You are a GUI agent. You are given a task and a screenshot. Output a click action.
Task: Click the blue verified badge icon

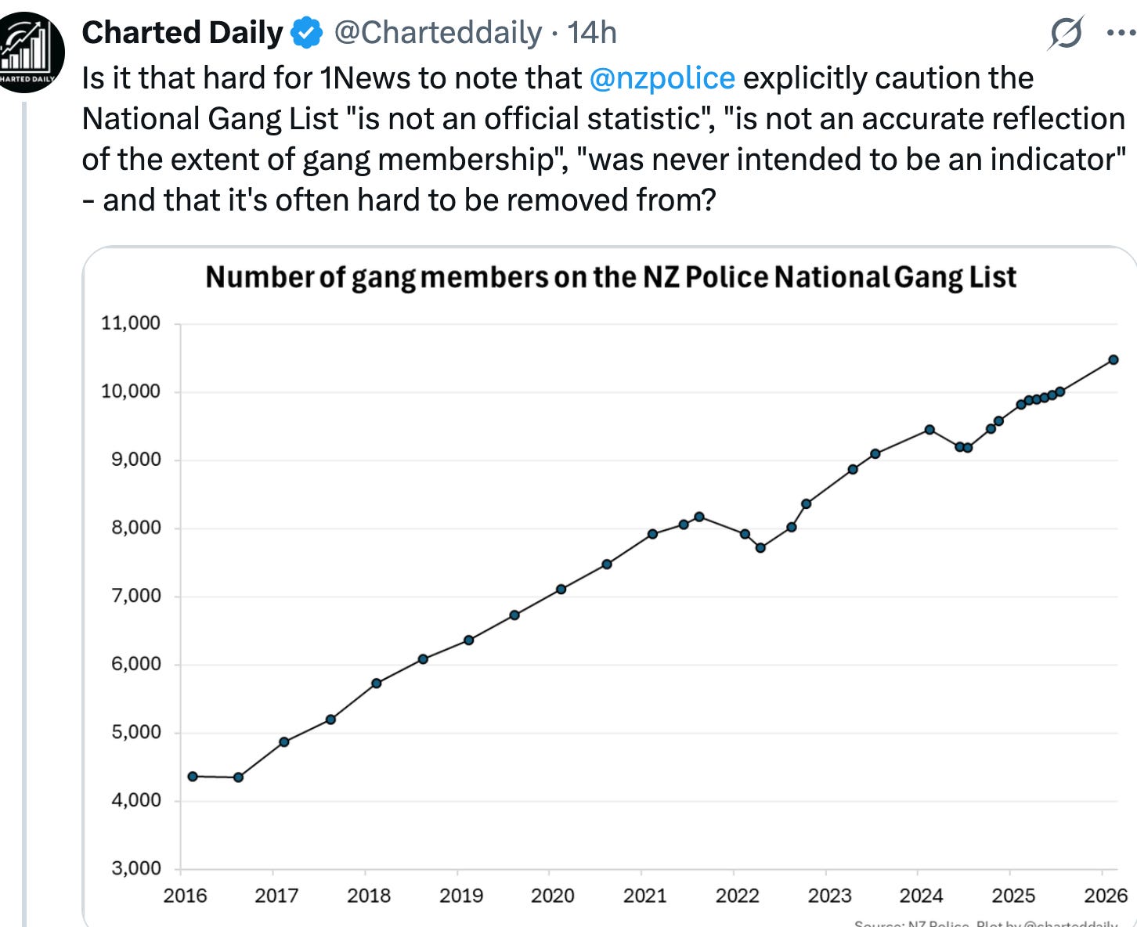tap(306, 34)
